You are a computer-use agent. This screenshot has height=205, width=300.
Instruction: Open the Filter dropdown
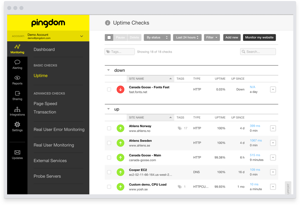click(x=212, y=37)
